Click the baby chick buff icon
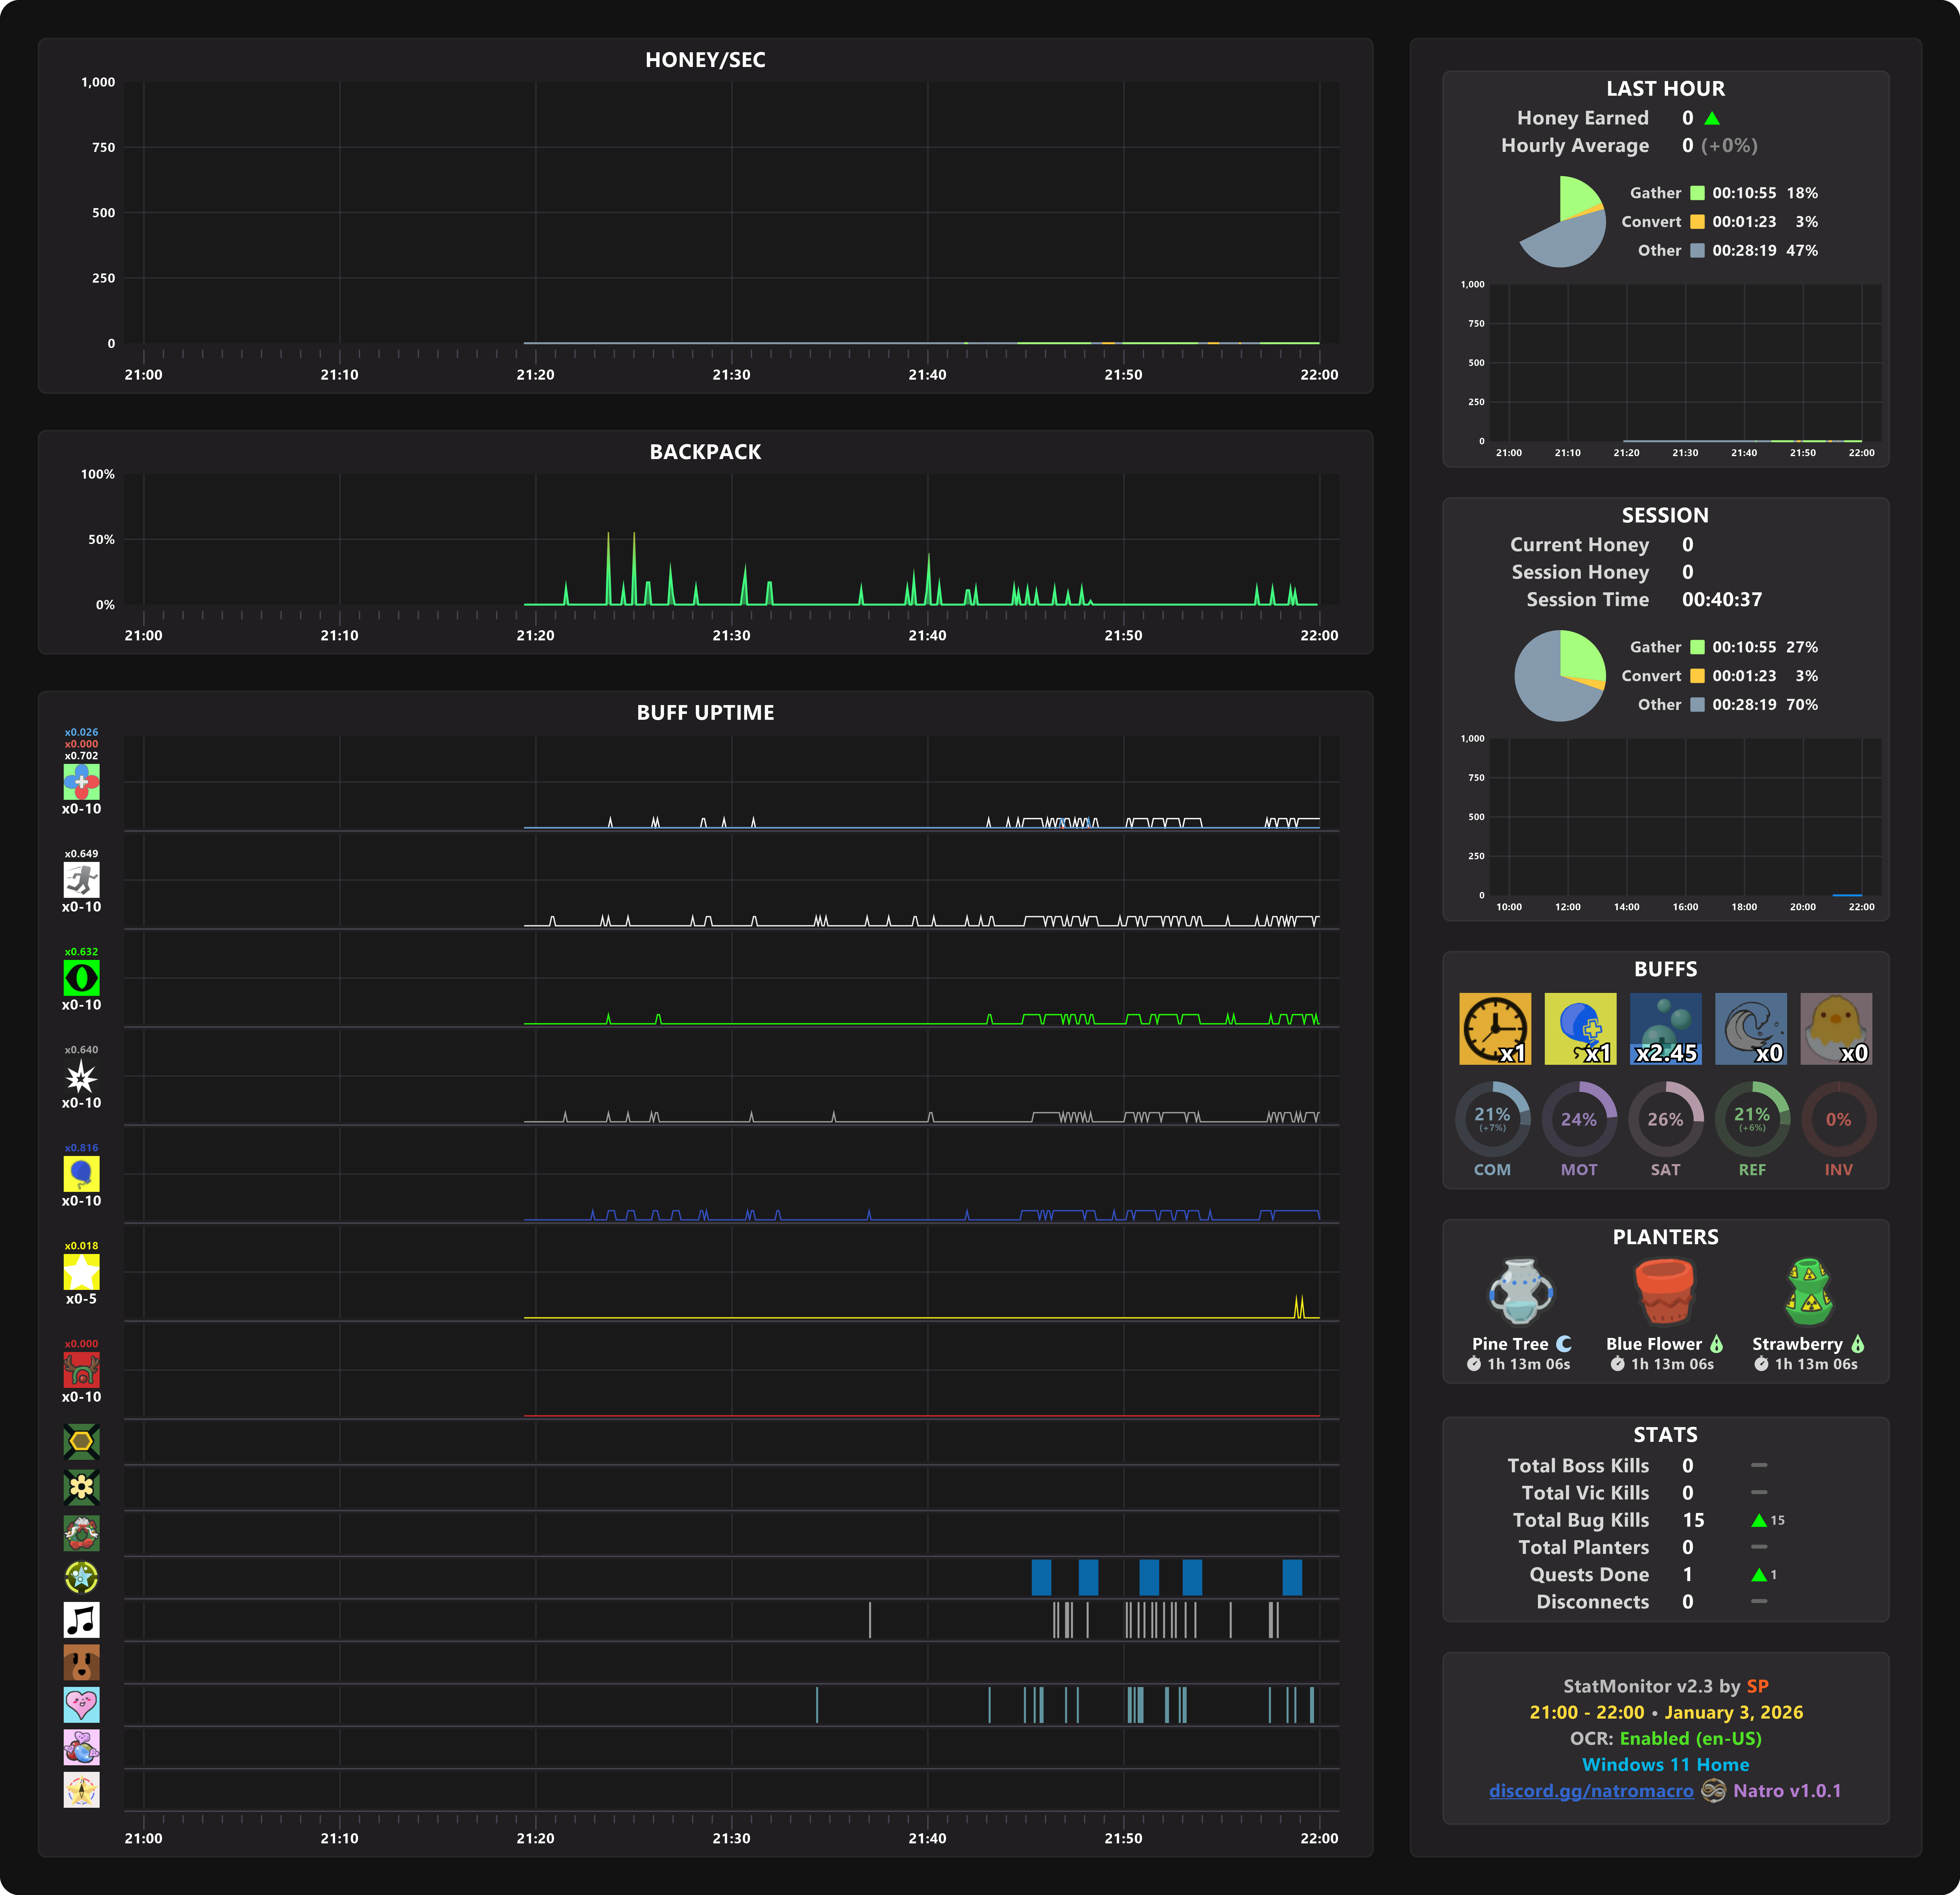 pos(1836,1028)
